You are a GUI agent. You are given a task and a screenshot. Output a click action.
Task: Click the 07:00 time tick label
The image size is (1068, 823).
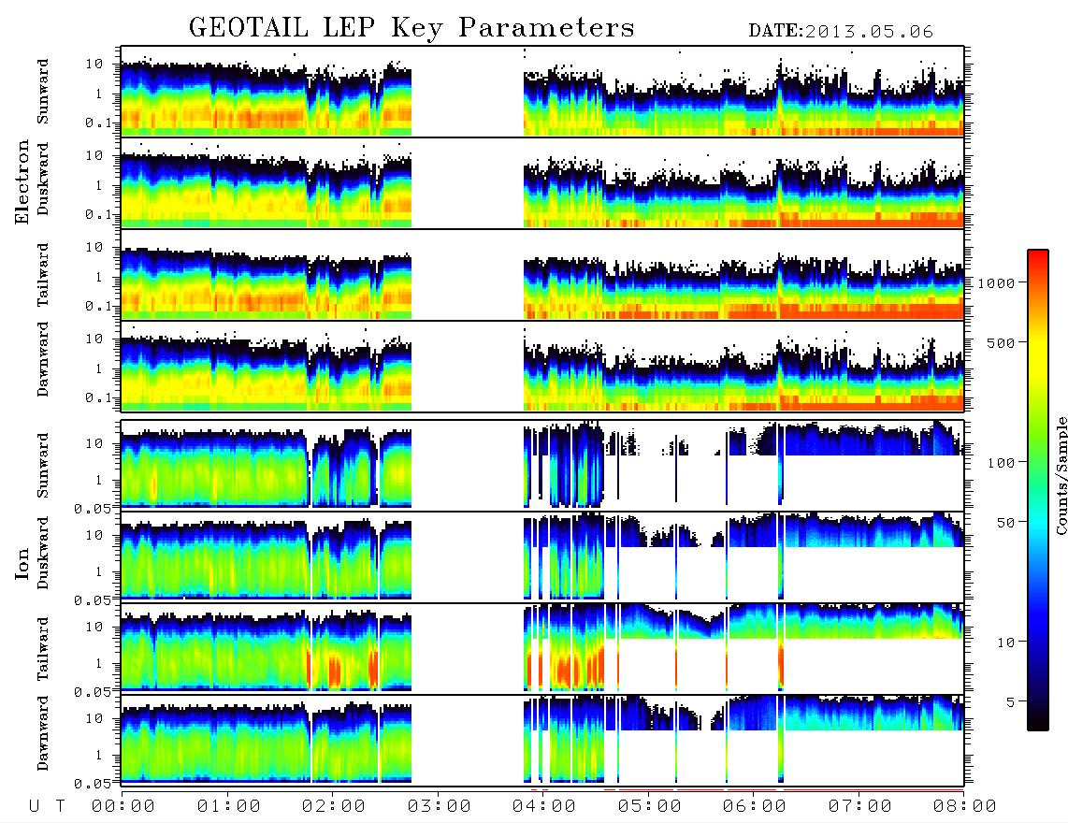click(860, 806)
